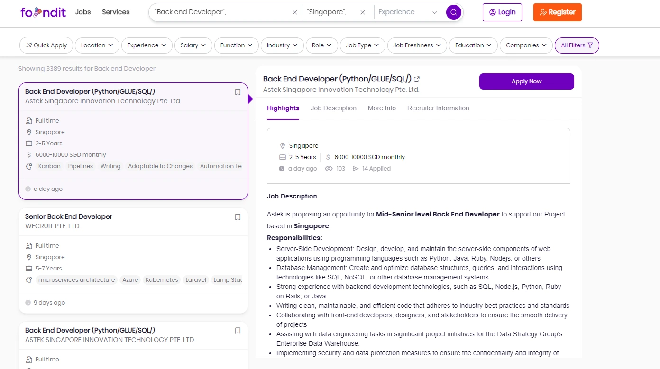Screen dimensions: 660x369
Task: Select the Highlights tab
Action: pos(283,108)
